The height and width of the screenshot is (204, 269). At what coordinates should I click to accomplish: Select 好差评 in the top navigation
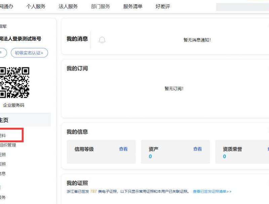[x=163, y=6]
